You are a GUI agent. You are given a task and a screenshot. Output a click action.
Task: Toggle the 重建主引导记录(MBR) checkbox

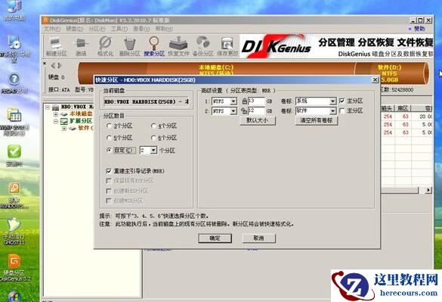click(x=109, y=171)
